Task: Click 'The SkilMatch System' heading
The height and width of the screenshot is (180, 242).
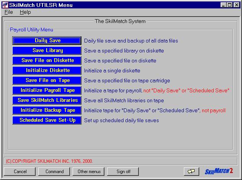Action: pos(120,21)
